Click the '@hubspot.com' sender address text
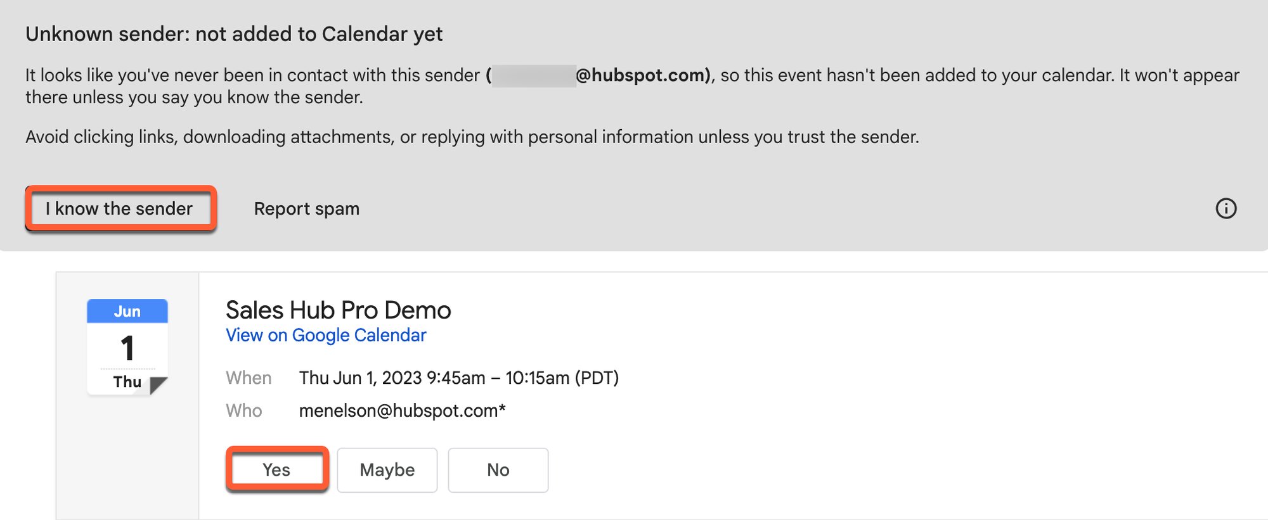 (x=642, y=75)
